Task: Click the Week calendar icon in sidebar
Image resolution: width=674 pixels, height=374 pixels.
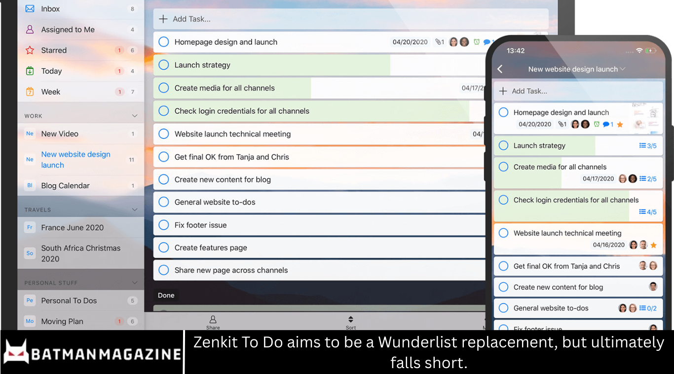Action: click(x=30, y=92)
